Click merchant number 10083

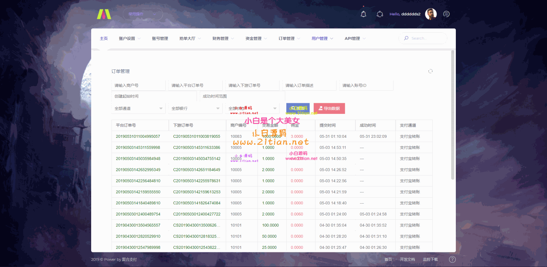[236, 136]
